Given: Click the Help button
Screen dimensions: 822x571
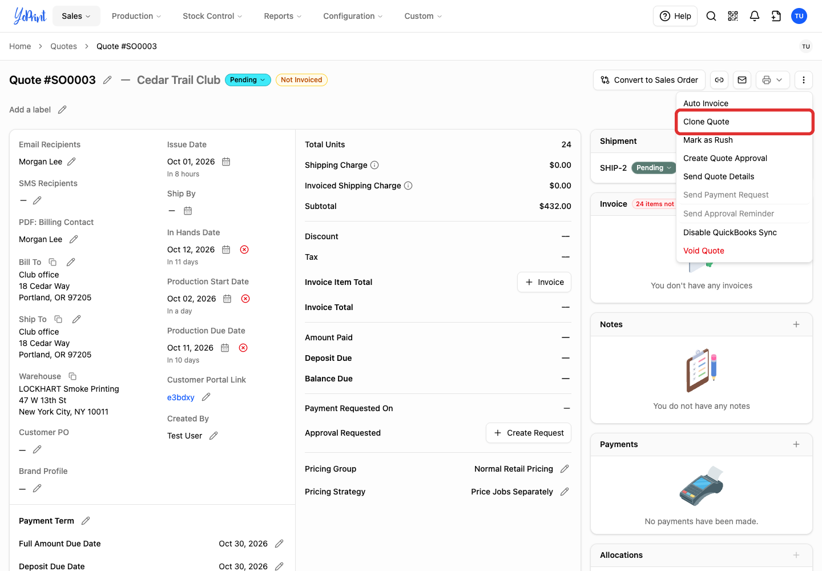Looking at the screenshot, I should coord(675,16).
